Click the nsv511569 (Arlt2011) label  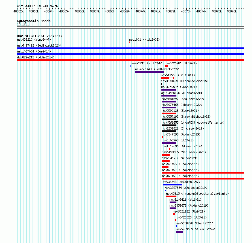tap(178, 75)
